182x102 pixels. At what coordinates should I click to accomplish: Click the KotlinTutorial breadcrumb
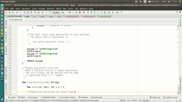pos(14,16)
